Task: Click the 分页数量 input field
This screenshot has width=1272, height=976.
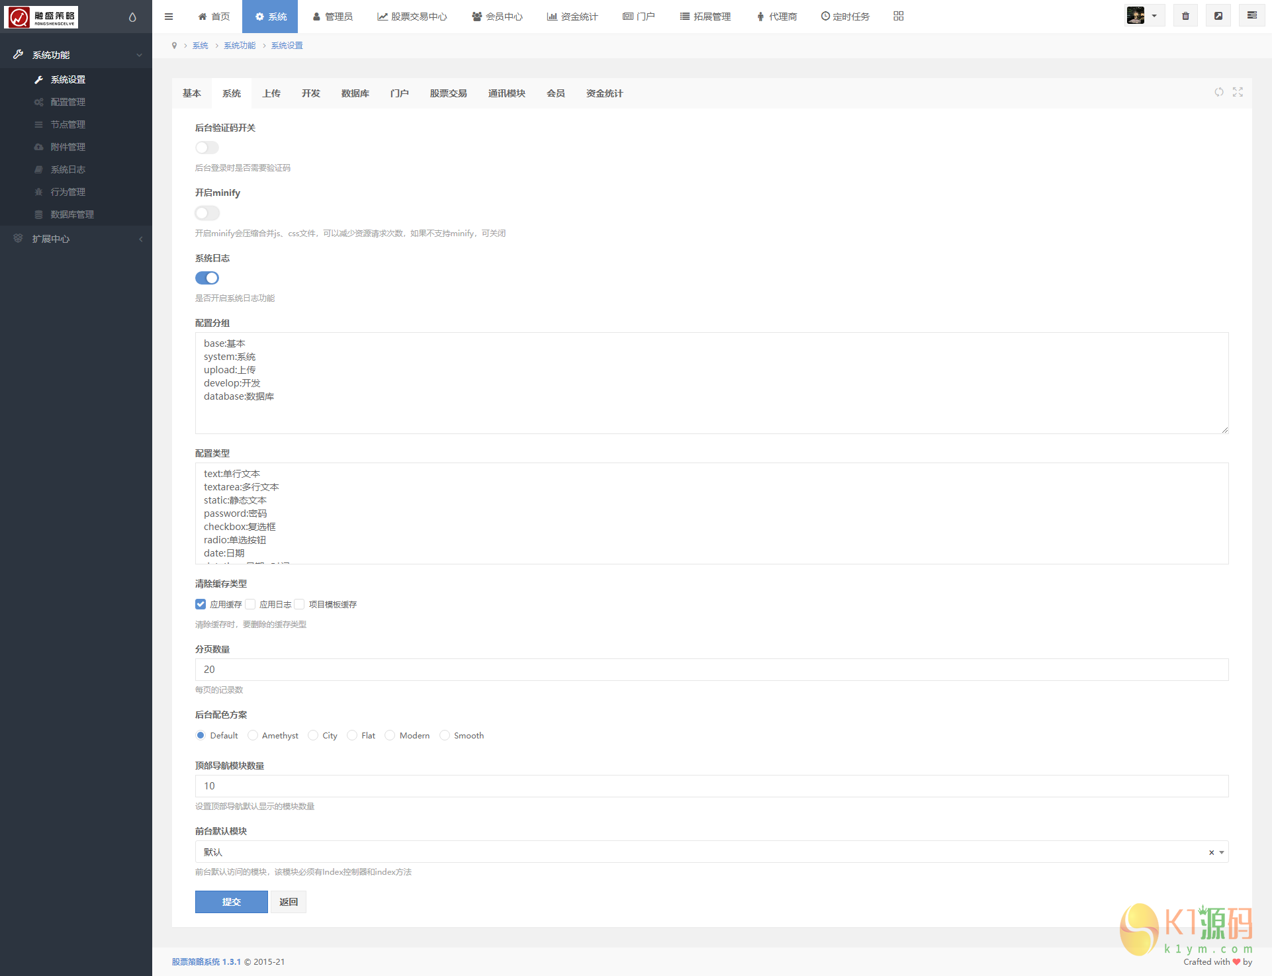Action: 711,670
